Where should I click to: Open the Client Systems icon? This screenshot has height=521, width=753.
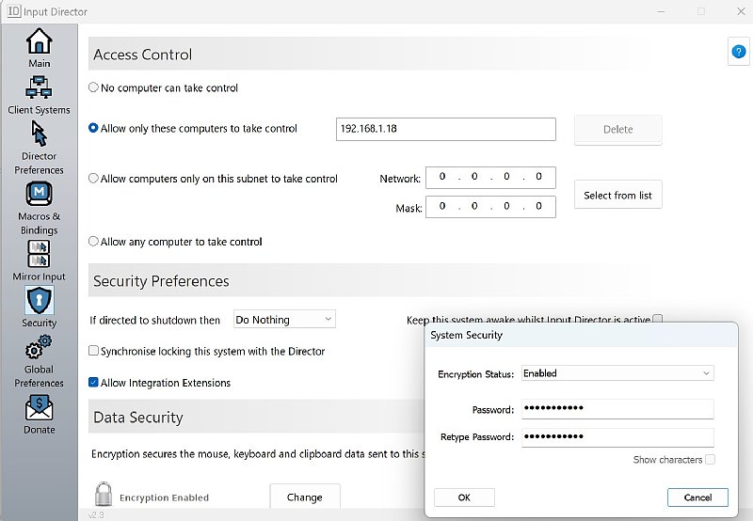tap(39, 87)
